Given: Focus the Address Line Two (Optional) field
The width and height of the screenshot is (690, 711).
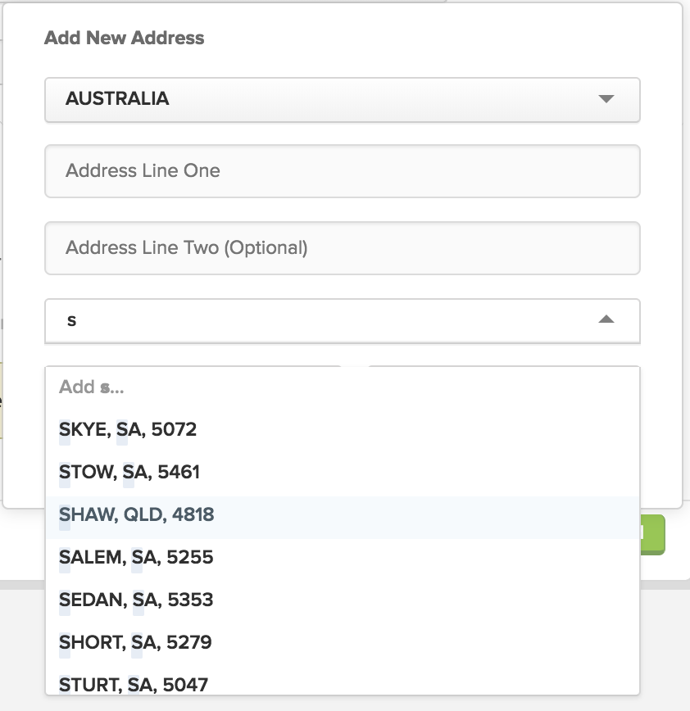Looking at the screenshot, I should click(342, 248).
